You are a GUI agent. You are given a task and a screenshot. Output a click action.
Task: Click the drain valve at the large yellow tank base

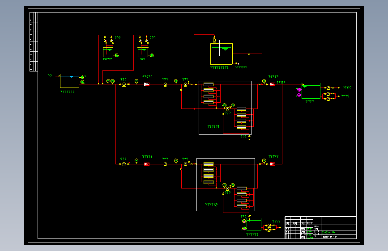(237, 63)
